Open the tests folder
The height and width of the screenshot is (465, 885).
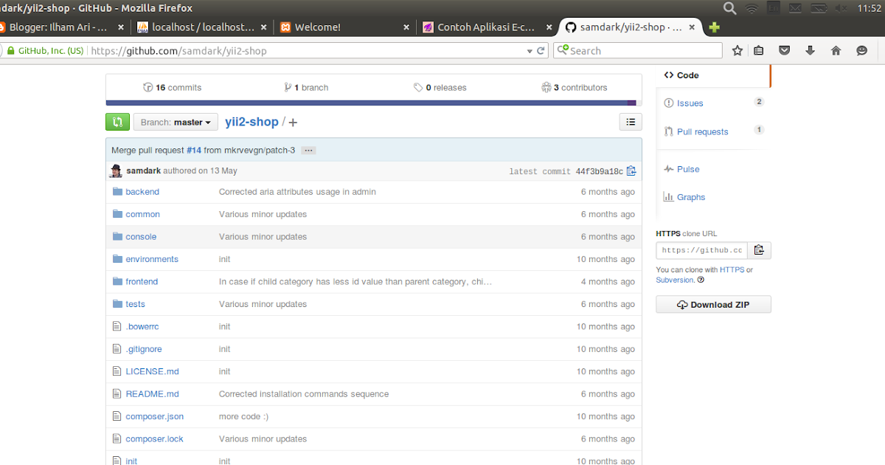pyautogui.click(x=135, y=304)
